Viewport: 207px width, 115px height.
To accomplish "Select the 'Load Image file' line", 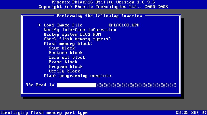I will coord(63,25).
